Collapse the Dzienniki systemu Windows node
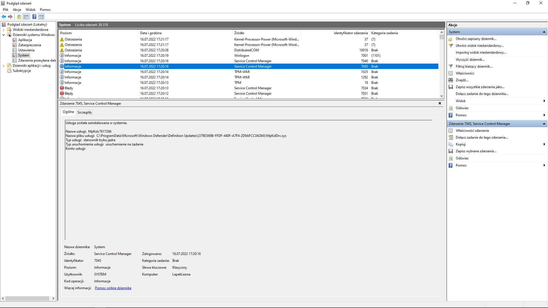 click(3, 35)
